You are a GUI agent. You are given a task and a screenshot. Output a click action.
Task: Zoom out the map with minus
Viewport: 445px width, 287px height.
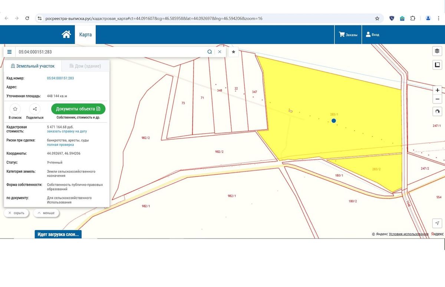coord(438,99)
